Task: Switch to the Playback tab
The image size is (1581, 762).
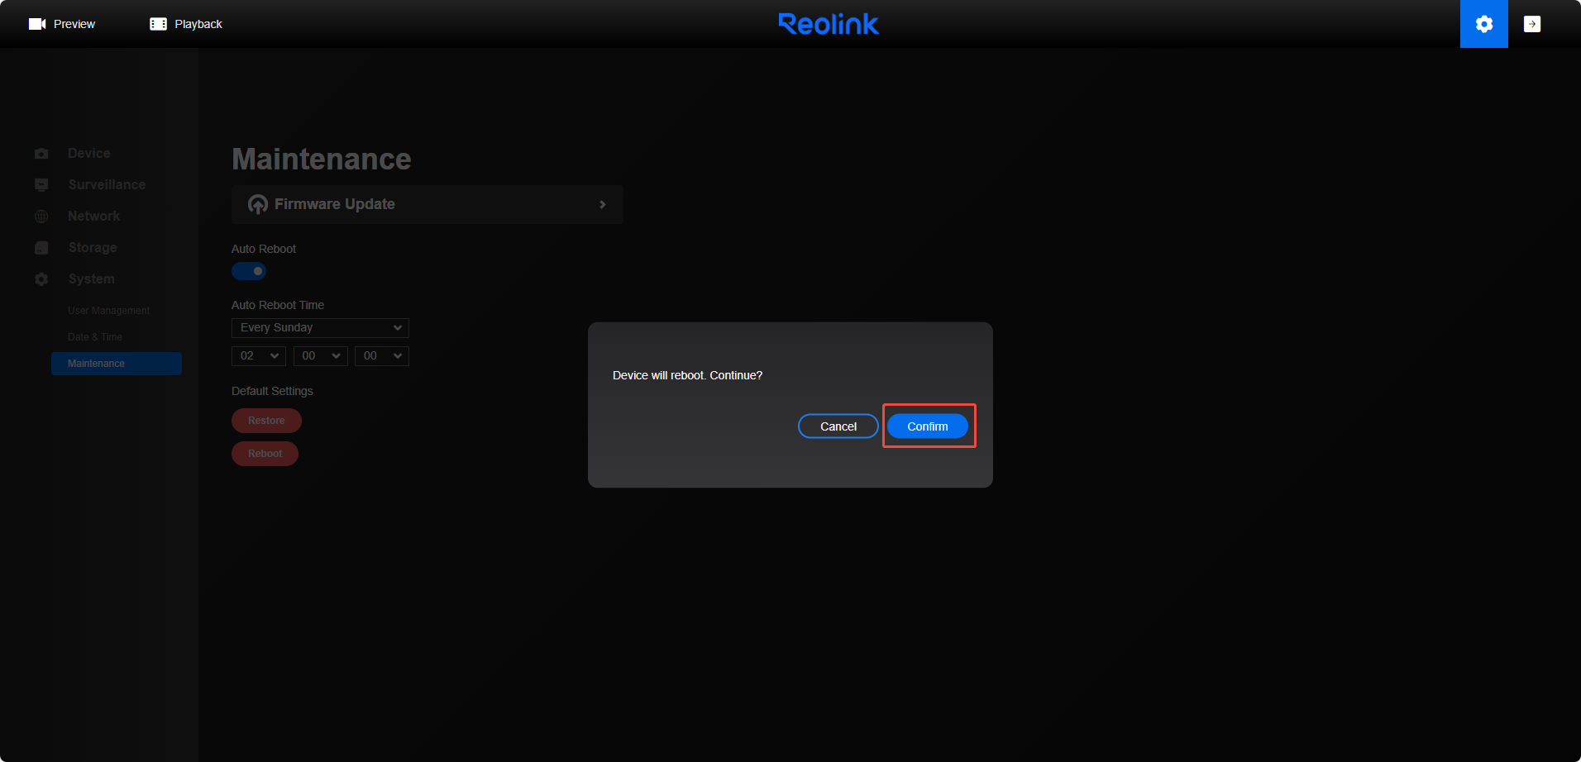Action: (194, 23)
